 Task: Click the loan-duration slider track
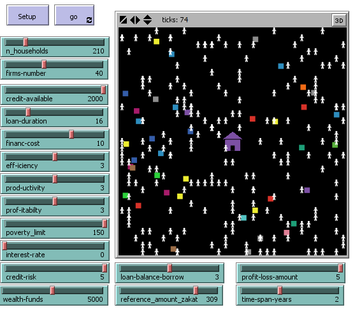(x=54, y=112)
